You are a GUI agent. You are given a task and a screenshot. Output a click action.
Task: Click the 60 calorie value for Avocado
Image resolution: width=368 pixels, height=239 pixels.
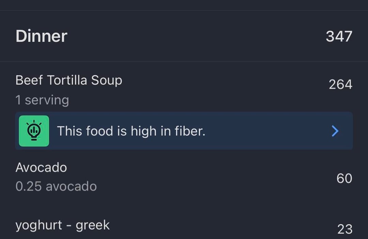click(x=344, y=178)
